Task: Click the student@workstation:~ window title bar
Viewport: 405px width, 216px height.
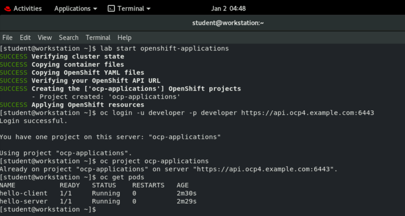Action: point(228,23)
